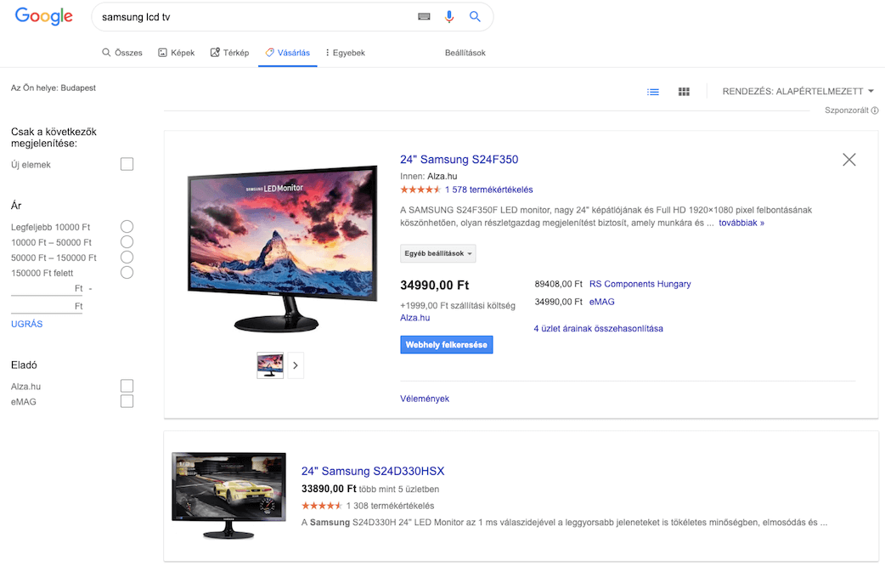Open 4 üzlet árainak összehasonlítása link
885x566 pixels.
pos(598,329)
